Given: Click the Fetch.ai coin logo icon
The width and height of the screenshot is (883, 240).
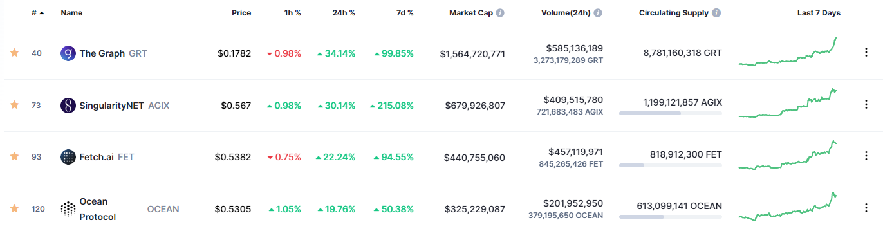Looking at the screenshot, I should (x=68, y=156).
